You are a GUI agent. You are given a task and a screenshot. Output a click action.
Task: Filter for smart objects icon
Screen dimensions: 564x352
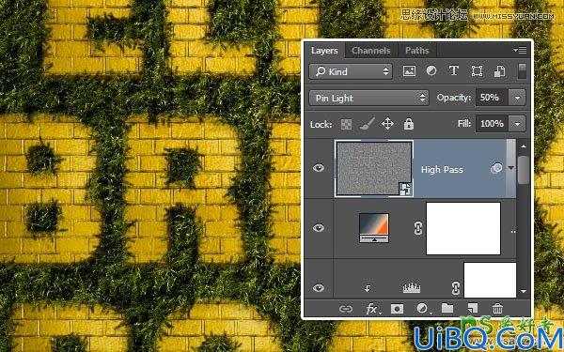point(499,70)
